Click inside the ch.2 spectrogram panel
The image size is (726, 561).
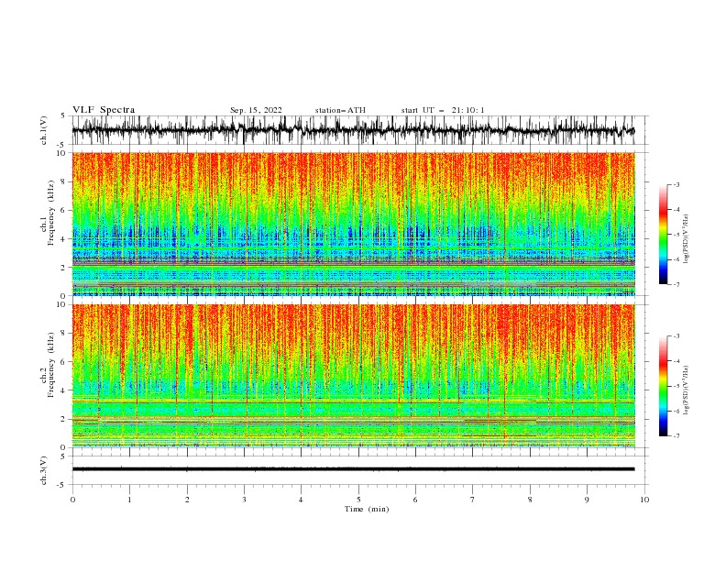click(x=353, y=376)
